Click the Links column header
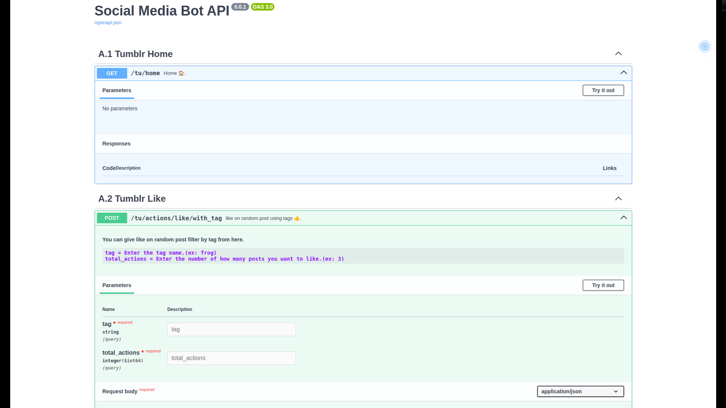Screen dimensions: 726x408 point(610,168)
